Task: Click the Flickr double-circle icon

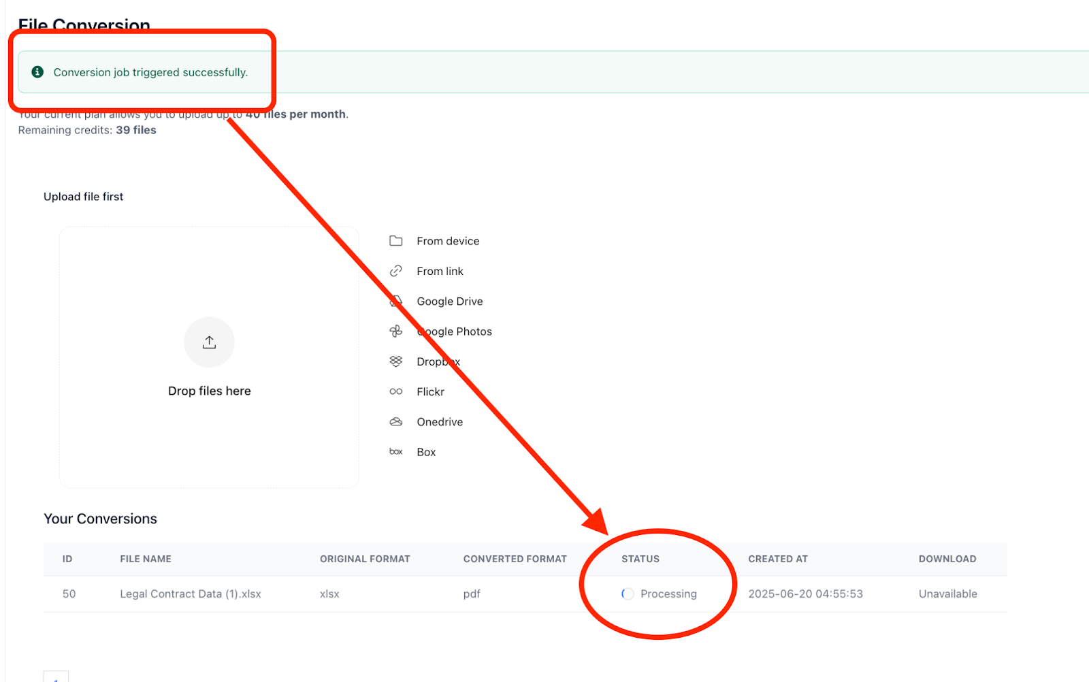Action: [x=395, y=391]
